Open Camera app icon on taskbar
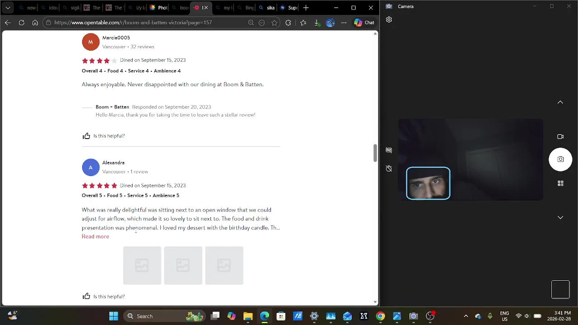The image size is (578, 325). pyautogui.click(x=414, y=316)
